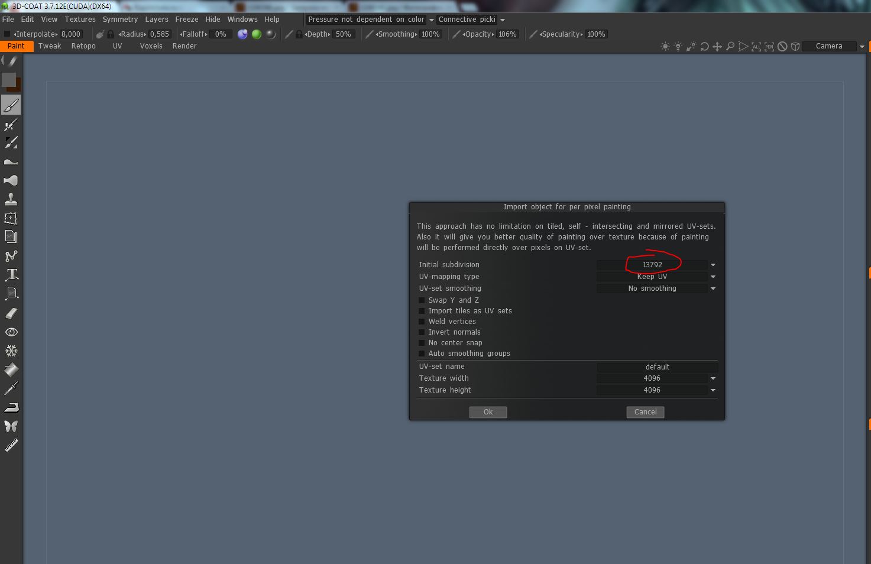
Task: Expand the UV-mapping type dropdown
Action: coord(713,277)
